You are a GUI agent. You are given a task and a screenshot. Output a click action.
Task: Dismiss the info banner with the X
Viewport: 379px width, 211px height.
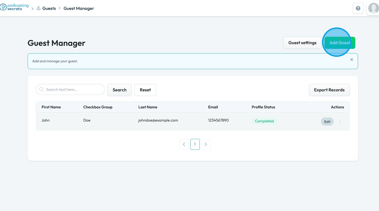tap(351, 60)
